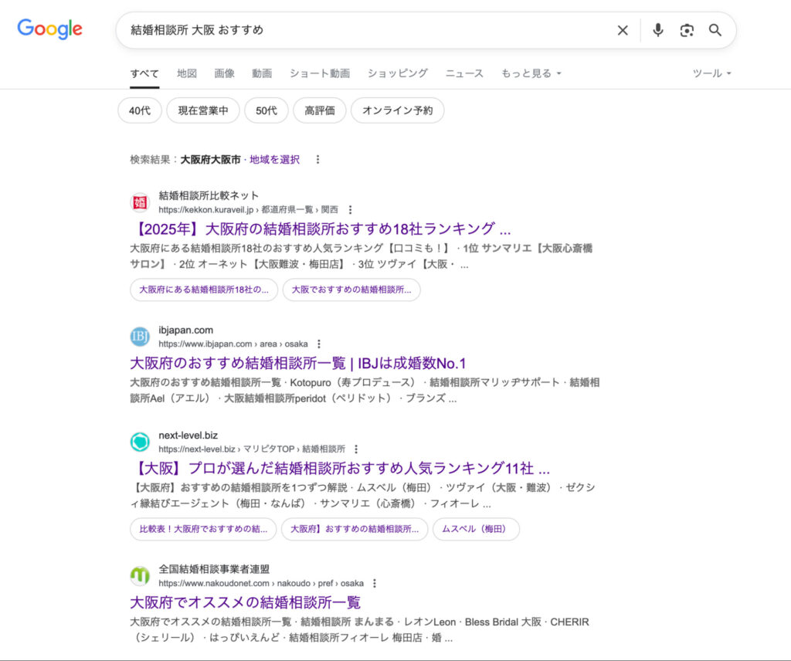Select the すべて tab

pyautogui.click(x=144, y=73)
